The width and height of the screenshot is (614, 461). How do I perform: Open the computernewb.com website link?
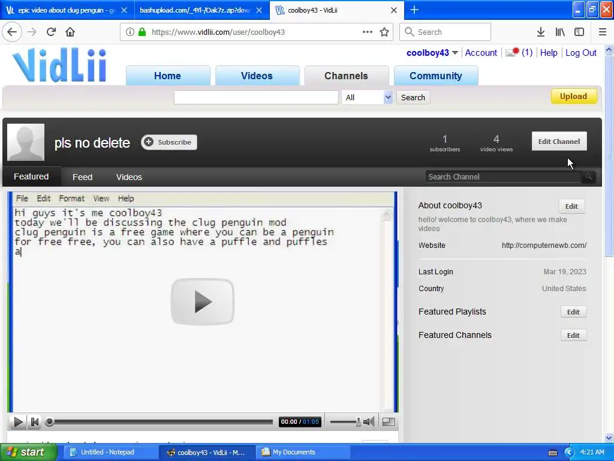pos(544,246)
